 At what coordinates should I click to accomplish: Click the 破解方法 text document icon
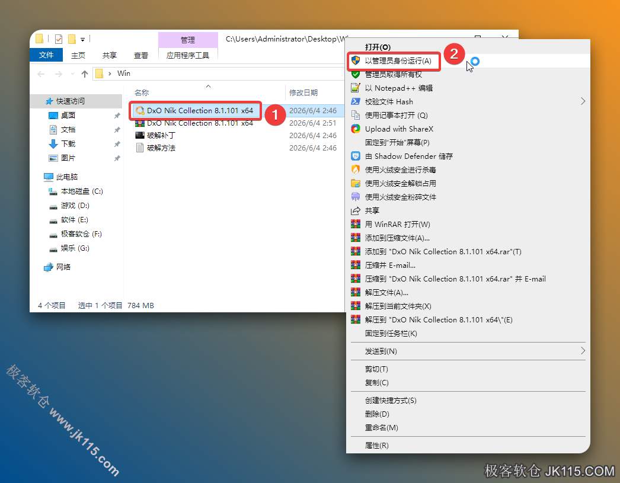click(x=139, y=148)
